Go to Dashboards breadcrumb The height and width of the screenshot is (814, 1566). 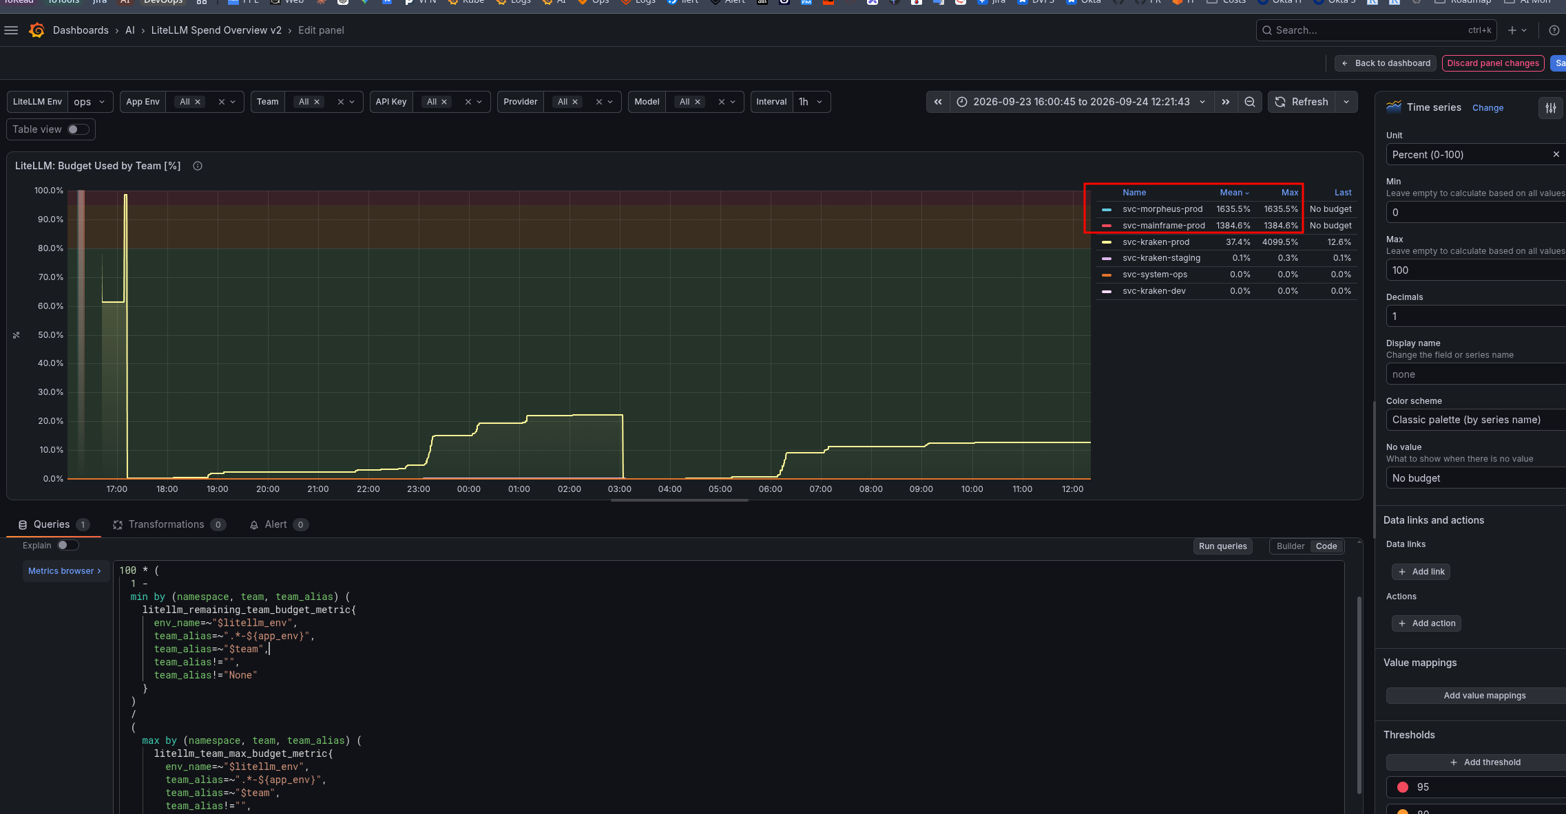click(81, 30)
